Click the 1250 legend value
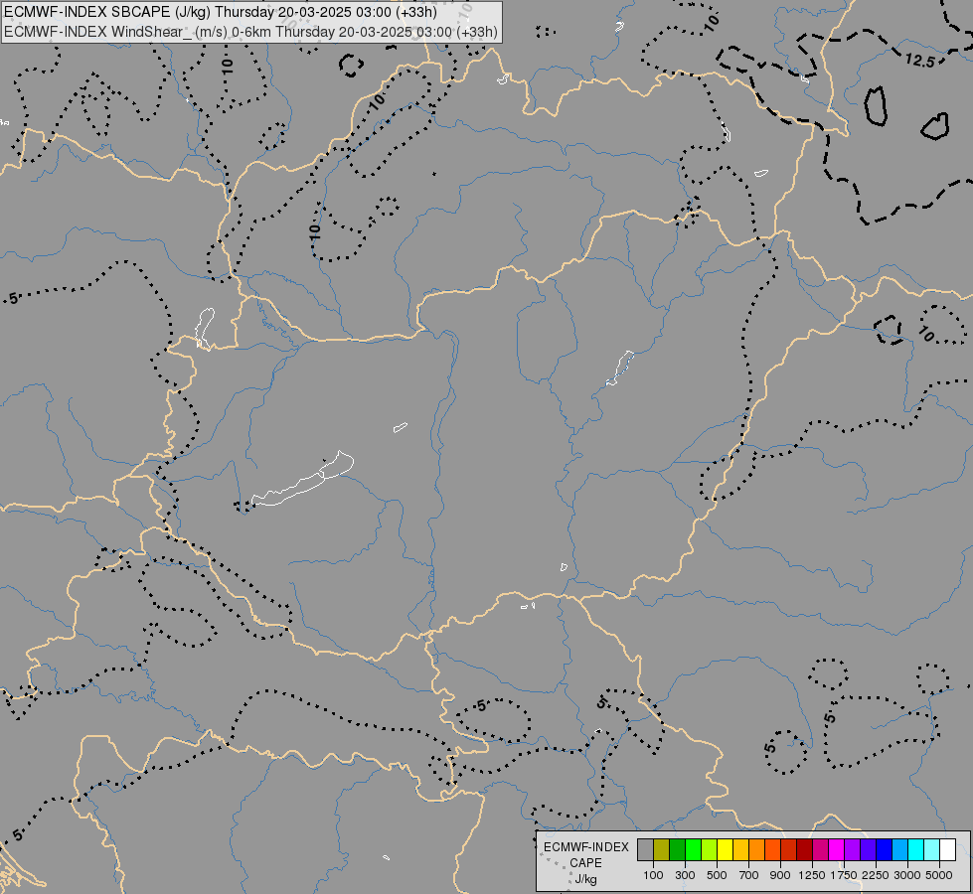 [812, 875]
